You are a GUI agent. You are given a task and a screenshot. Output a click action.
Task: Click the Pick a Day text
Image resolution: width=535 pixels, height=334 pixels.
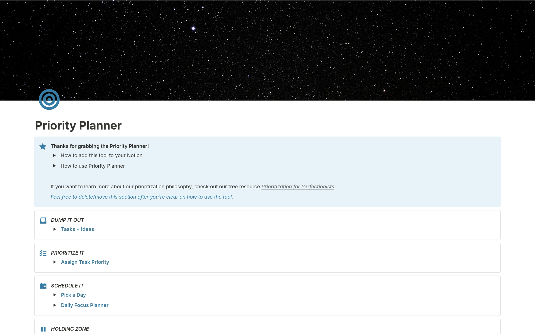click(x=73, y=295)
